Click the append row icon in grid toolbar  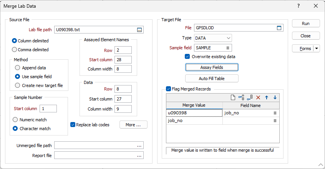coord(250,97)
